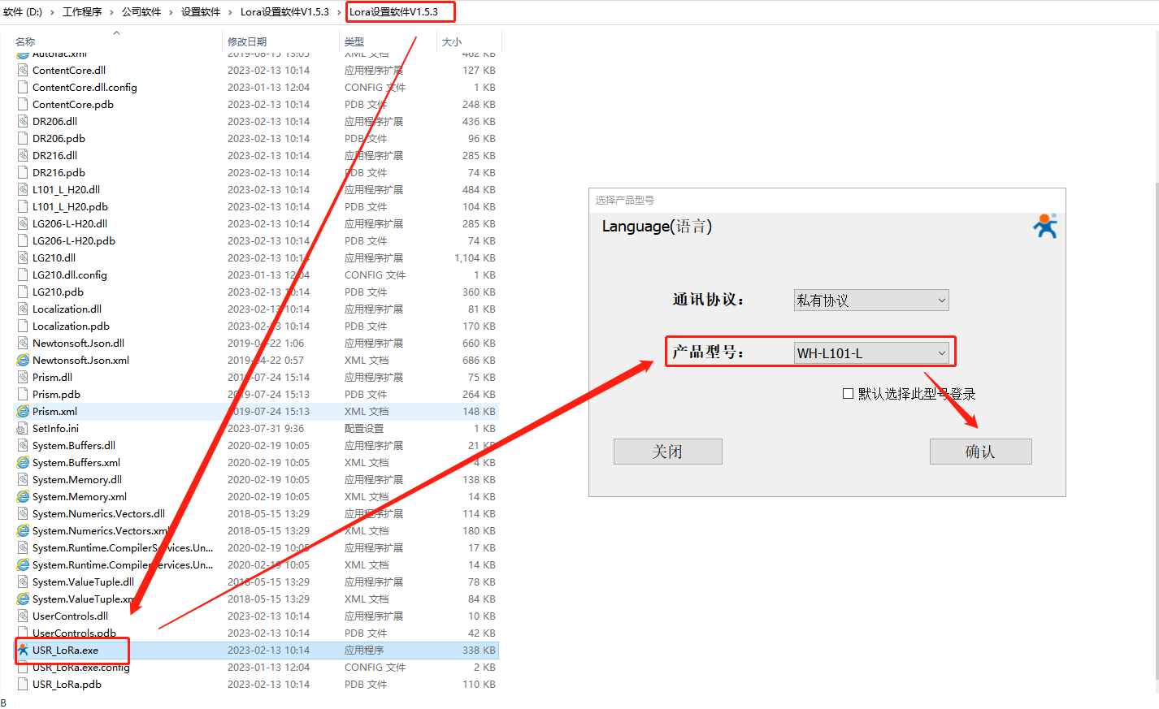This screenshot has width=1159, height=709.
Task: Sort files by 大小 column header
Action: pyautogui.click(x=451, y=41)
